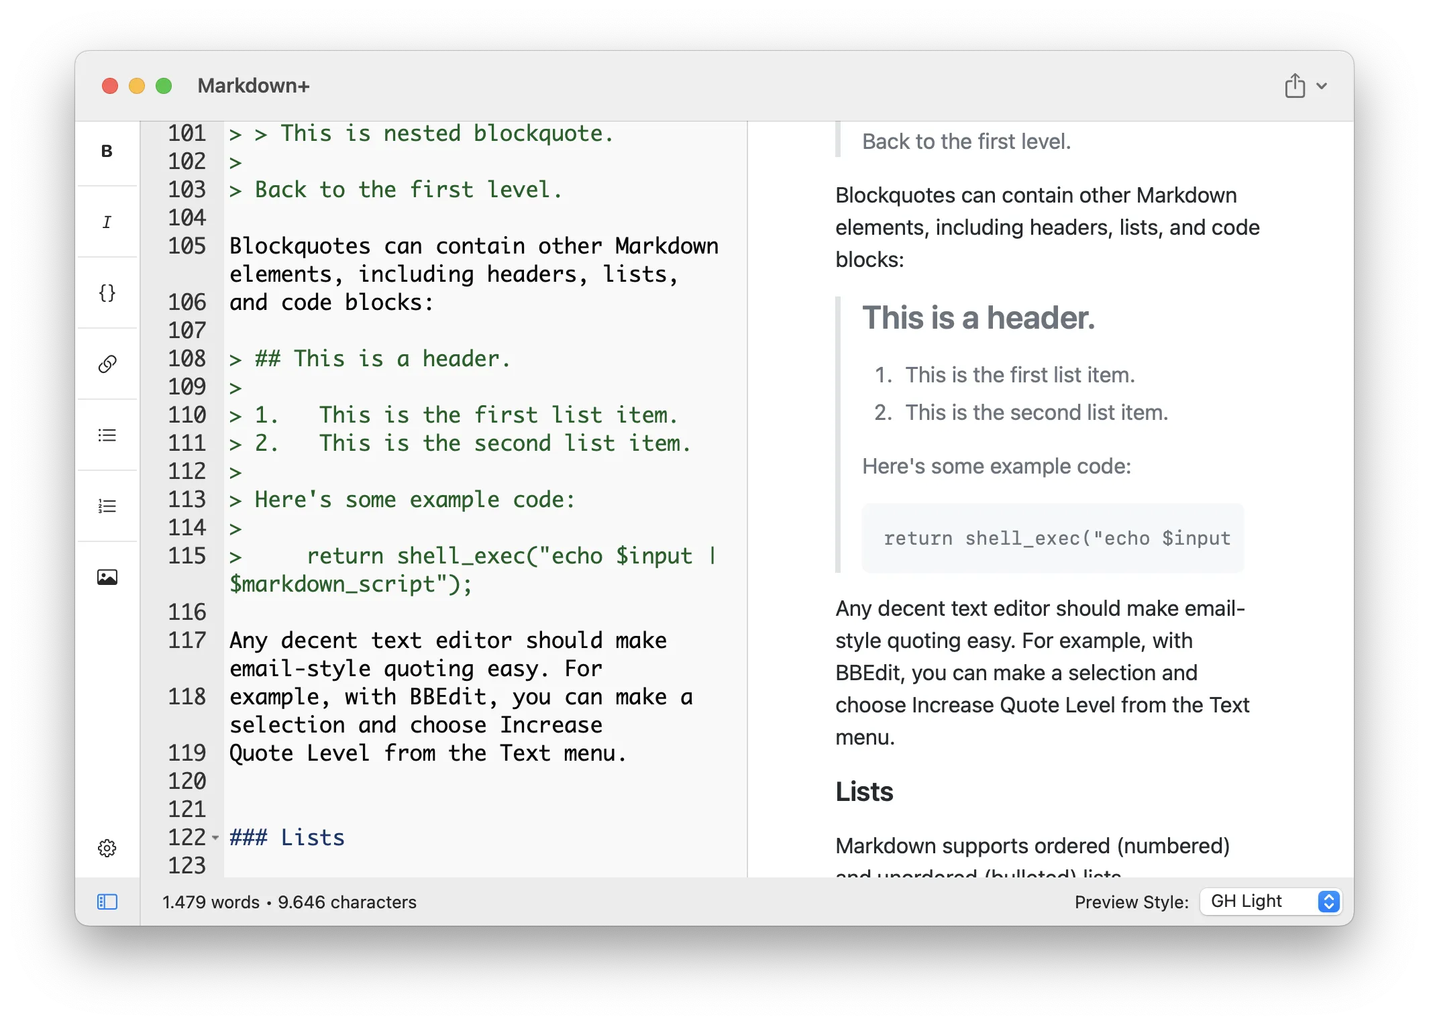Screen dimensions: 1429x1025
Task: Insert a numbered list
Action: click(107, 506)
